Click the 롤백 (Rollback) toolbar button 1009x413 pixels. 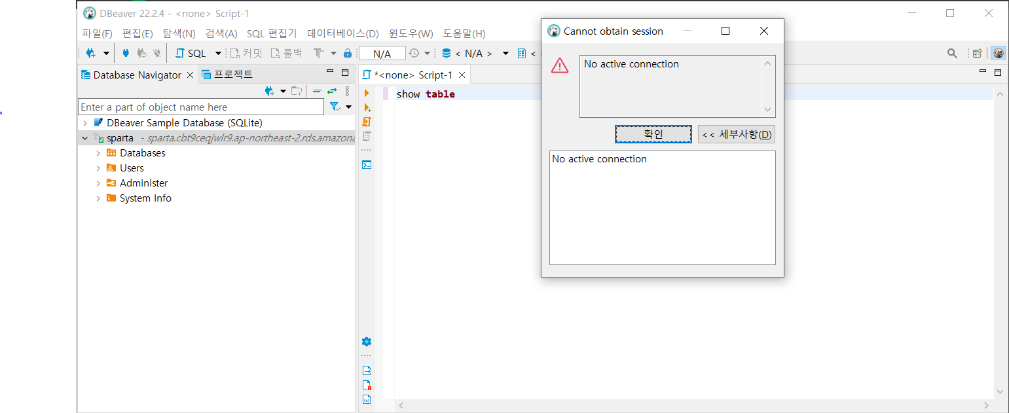(x=287, y=53)
